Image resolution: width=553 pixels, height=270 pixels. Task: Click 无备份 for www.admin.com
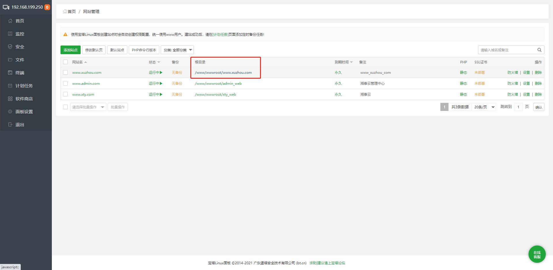(177, 84)
